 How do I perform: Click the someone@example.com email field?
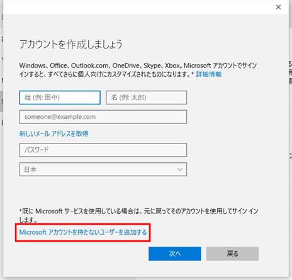pyautogui.click(x=103, y=117)
